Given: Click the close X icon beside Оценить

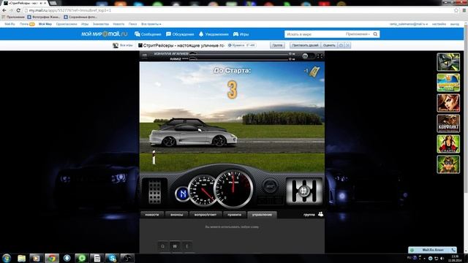Looking at the screenshot, I should click(x=347, y=45).
